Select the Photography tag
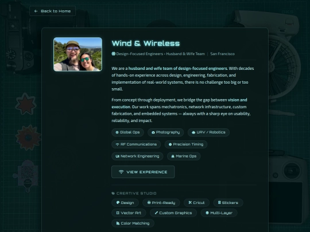The image size is (310, 232). click(166, 132)
